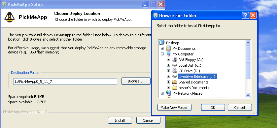Click the PickMeApp Setup title bar icon
The width and height of the screenshot is (277, 128).
click(4, 4)
